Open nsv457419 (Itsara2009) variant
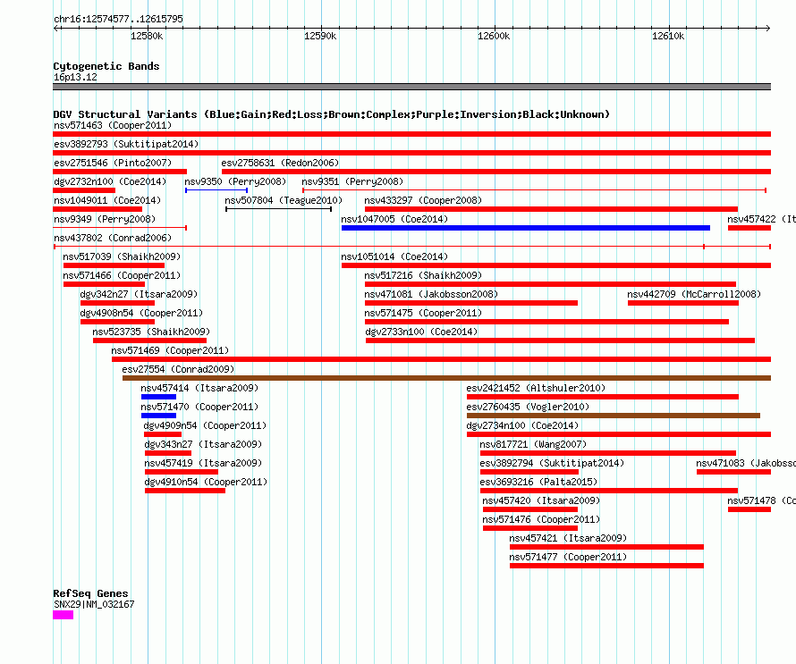The image size is (796, 664). pos(203,463)
